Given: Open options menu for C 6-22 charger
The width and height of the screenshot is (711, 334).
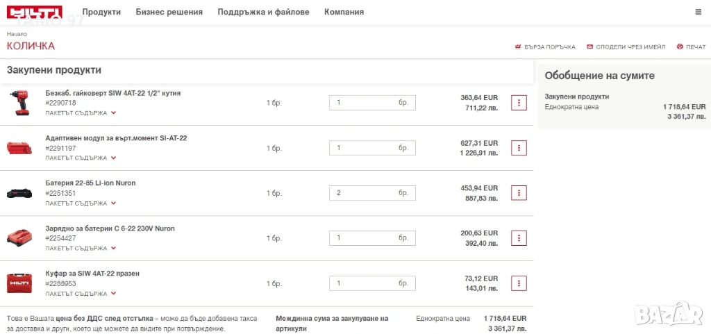Looking at the screenshot, I should (518, 238).
